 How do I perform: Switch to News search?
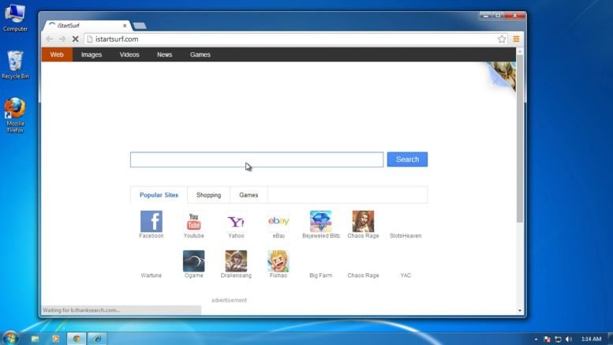[x=165, y=54]
